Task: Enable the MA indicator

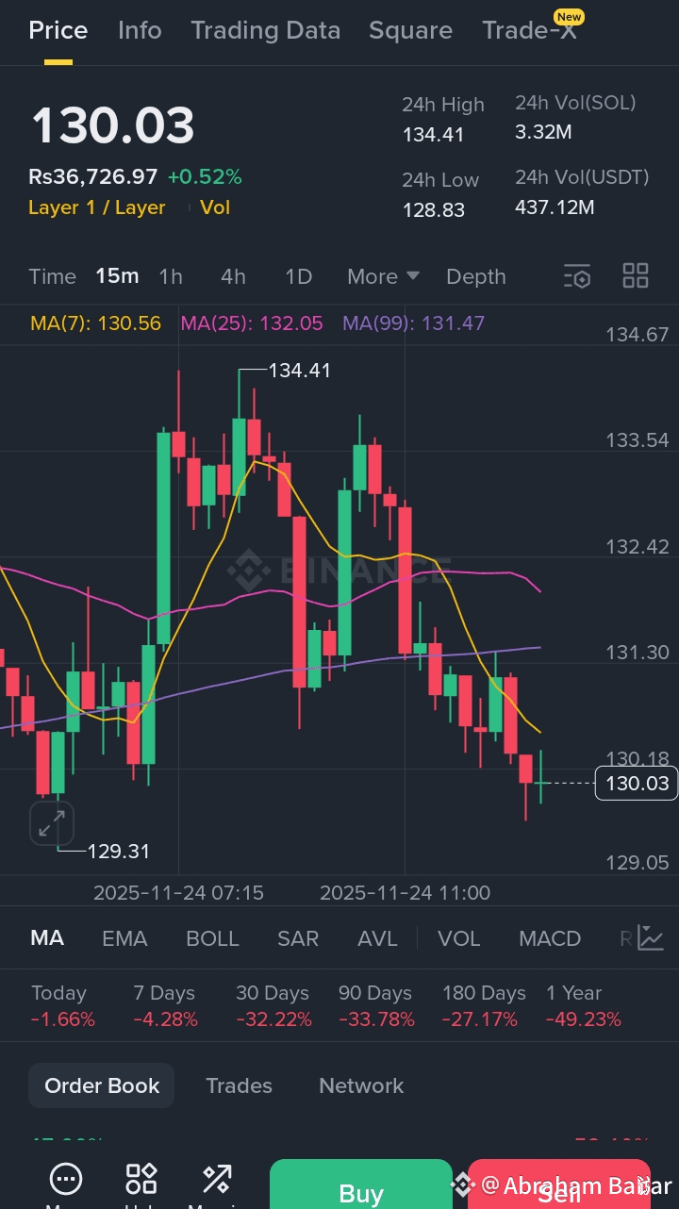Action: 47,938
